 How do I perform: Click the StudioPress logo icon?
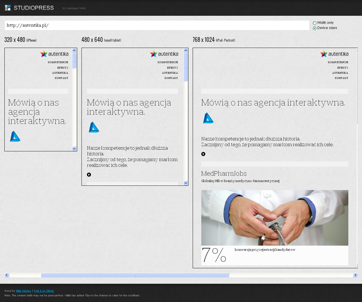point(8,8)
